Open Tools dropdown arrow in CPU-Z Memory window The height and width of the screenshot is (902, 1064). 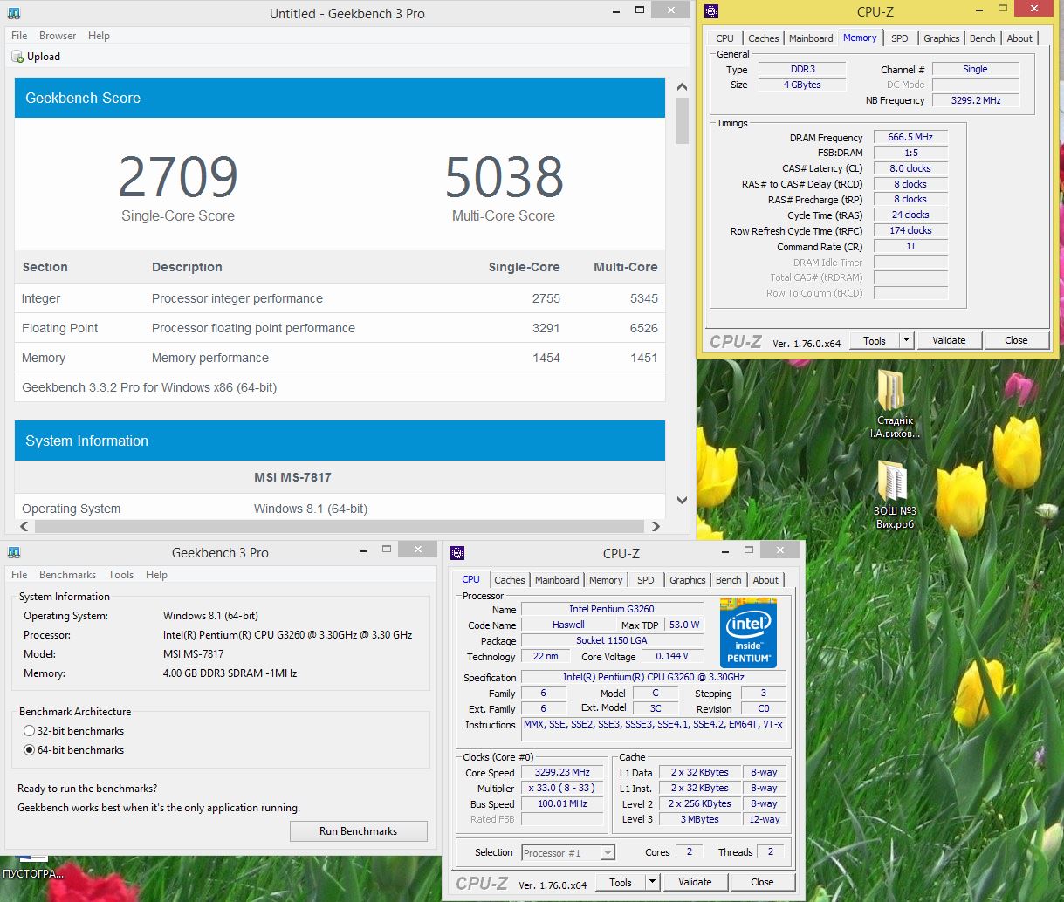[x=906, y=340]
